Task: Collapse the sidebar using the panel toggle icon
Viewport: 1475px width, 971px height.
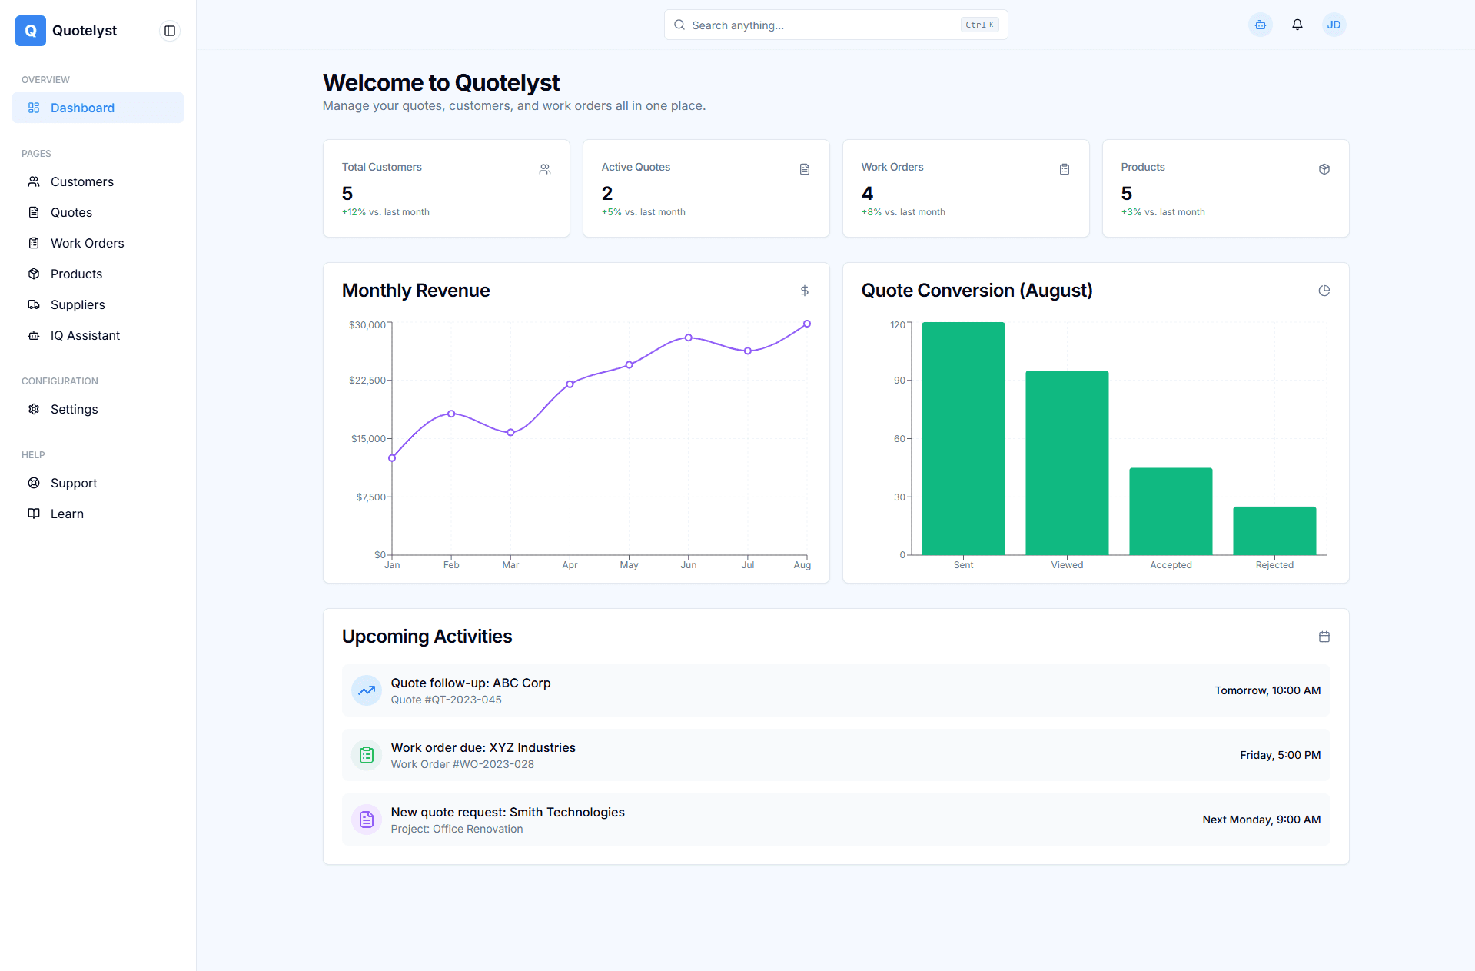Action: point(170,31)
